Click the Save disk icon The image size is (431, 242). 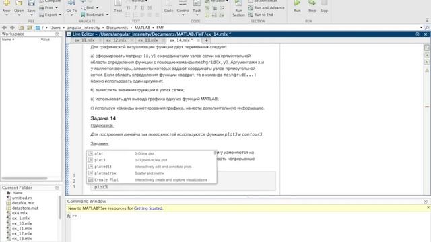point(32,3)
